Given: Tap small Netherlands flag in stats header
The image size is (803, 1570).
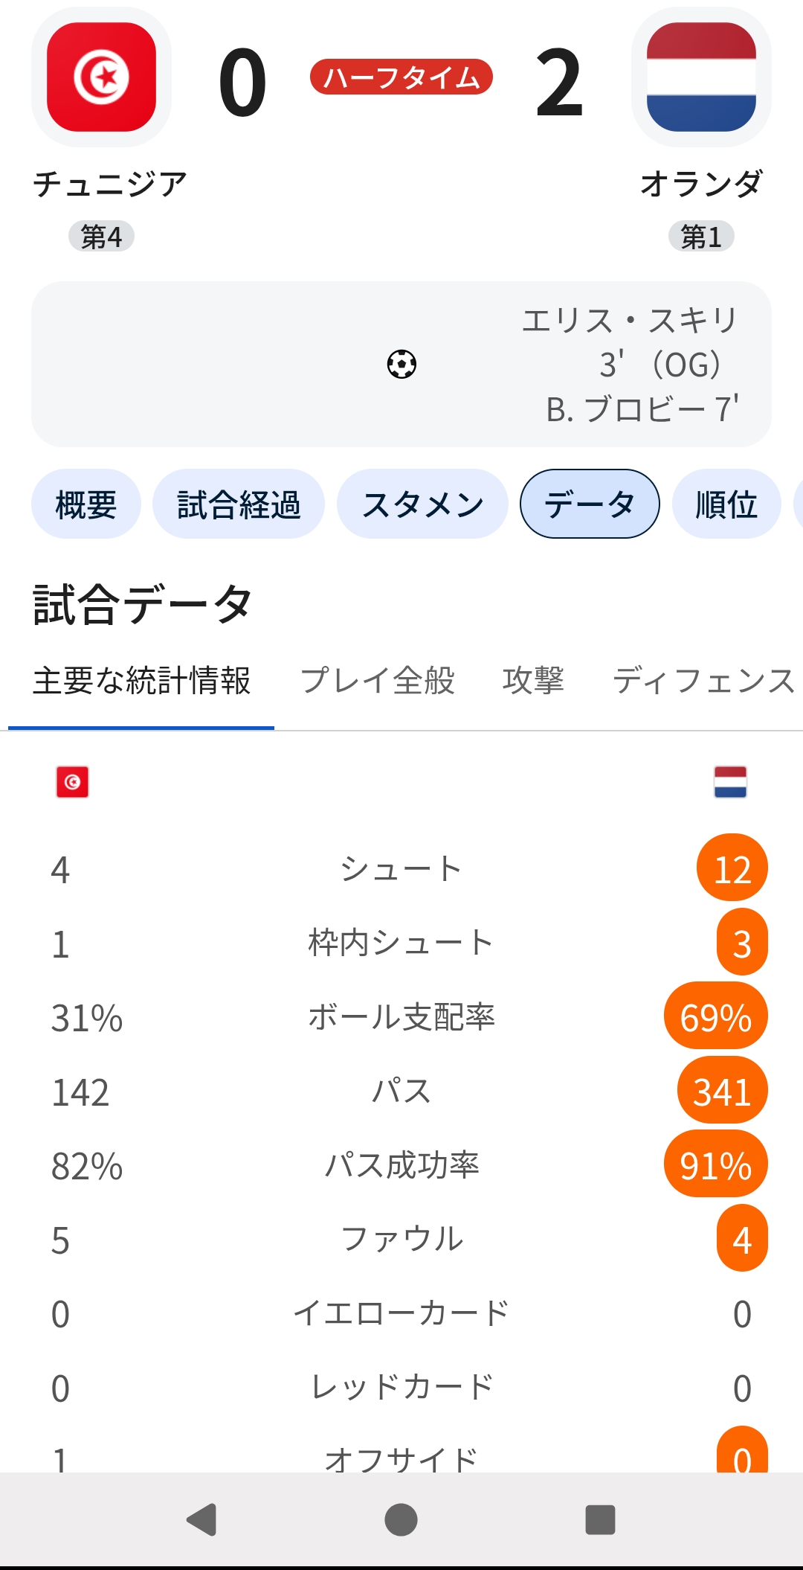Looking at the screenshot, I should [730, 782].
